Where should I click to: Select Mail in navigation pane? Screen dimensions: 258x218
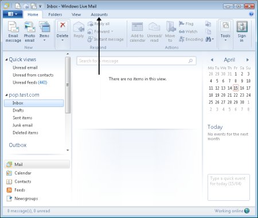[37, 164]
